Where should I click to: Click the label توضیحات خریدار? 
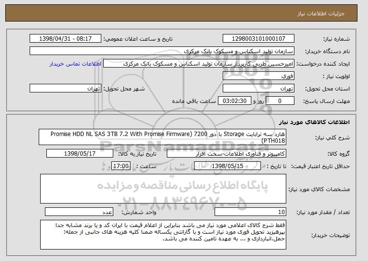(x=330, y=235)
